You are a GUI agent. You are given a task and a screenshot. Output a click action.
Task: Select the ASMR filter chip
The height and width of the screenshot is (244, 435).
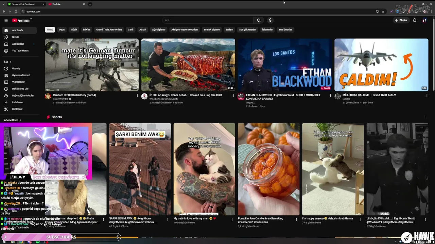143,29
